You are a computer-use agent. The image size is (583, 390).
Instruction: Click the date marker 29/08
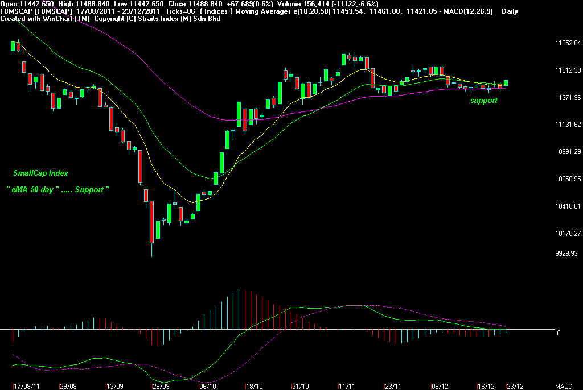click(68, 386)
